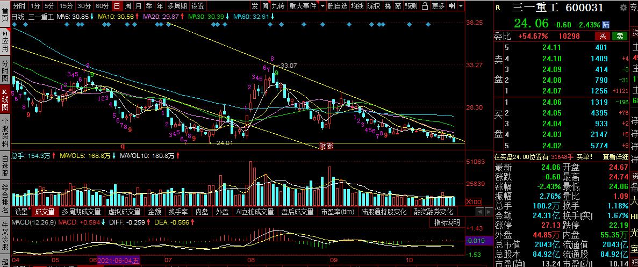Screen dimensions: 638x267
Task: Select the AI立桩成交量 indicator tab
Action: tap(255, 212)
